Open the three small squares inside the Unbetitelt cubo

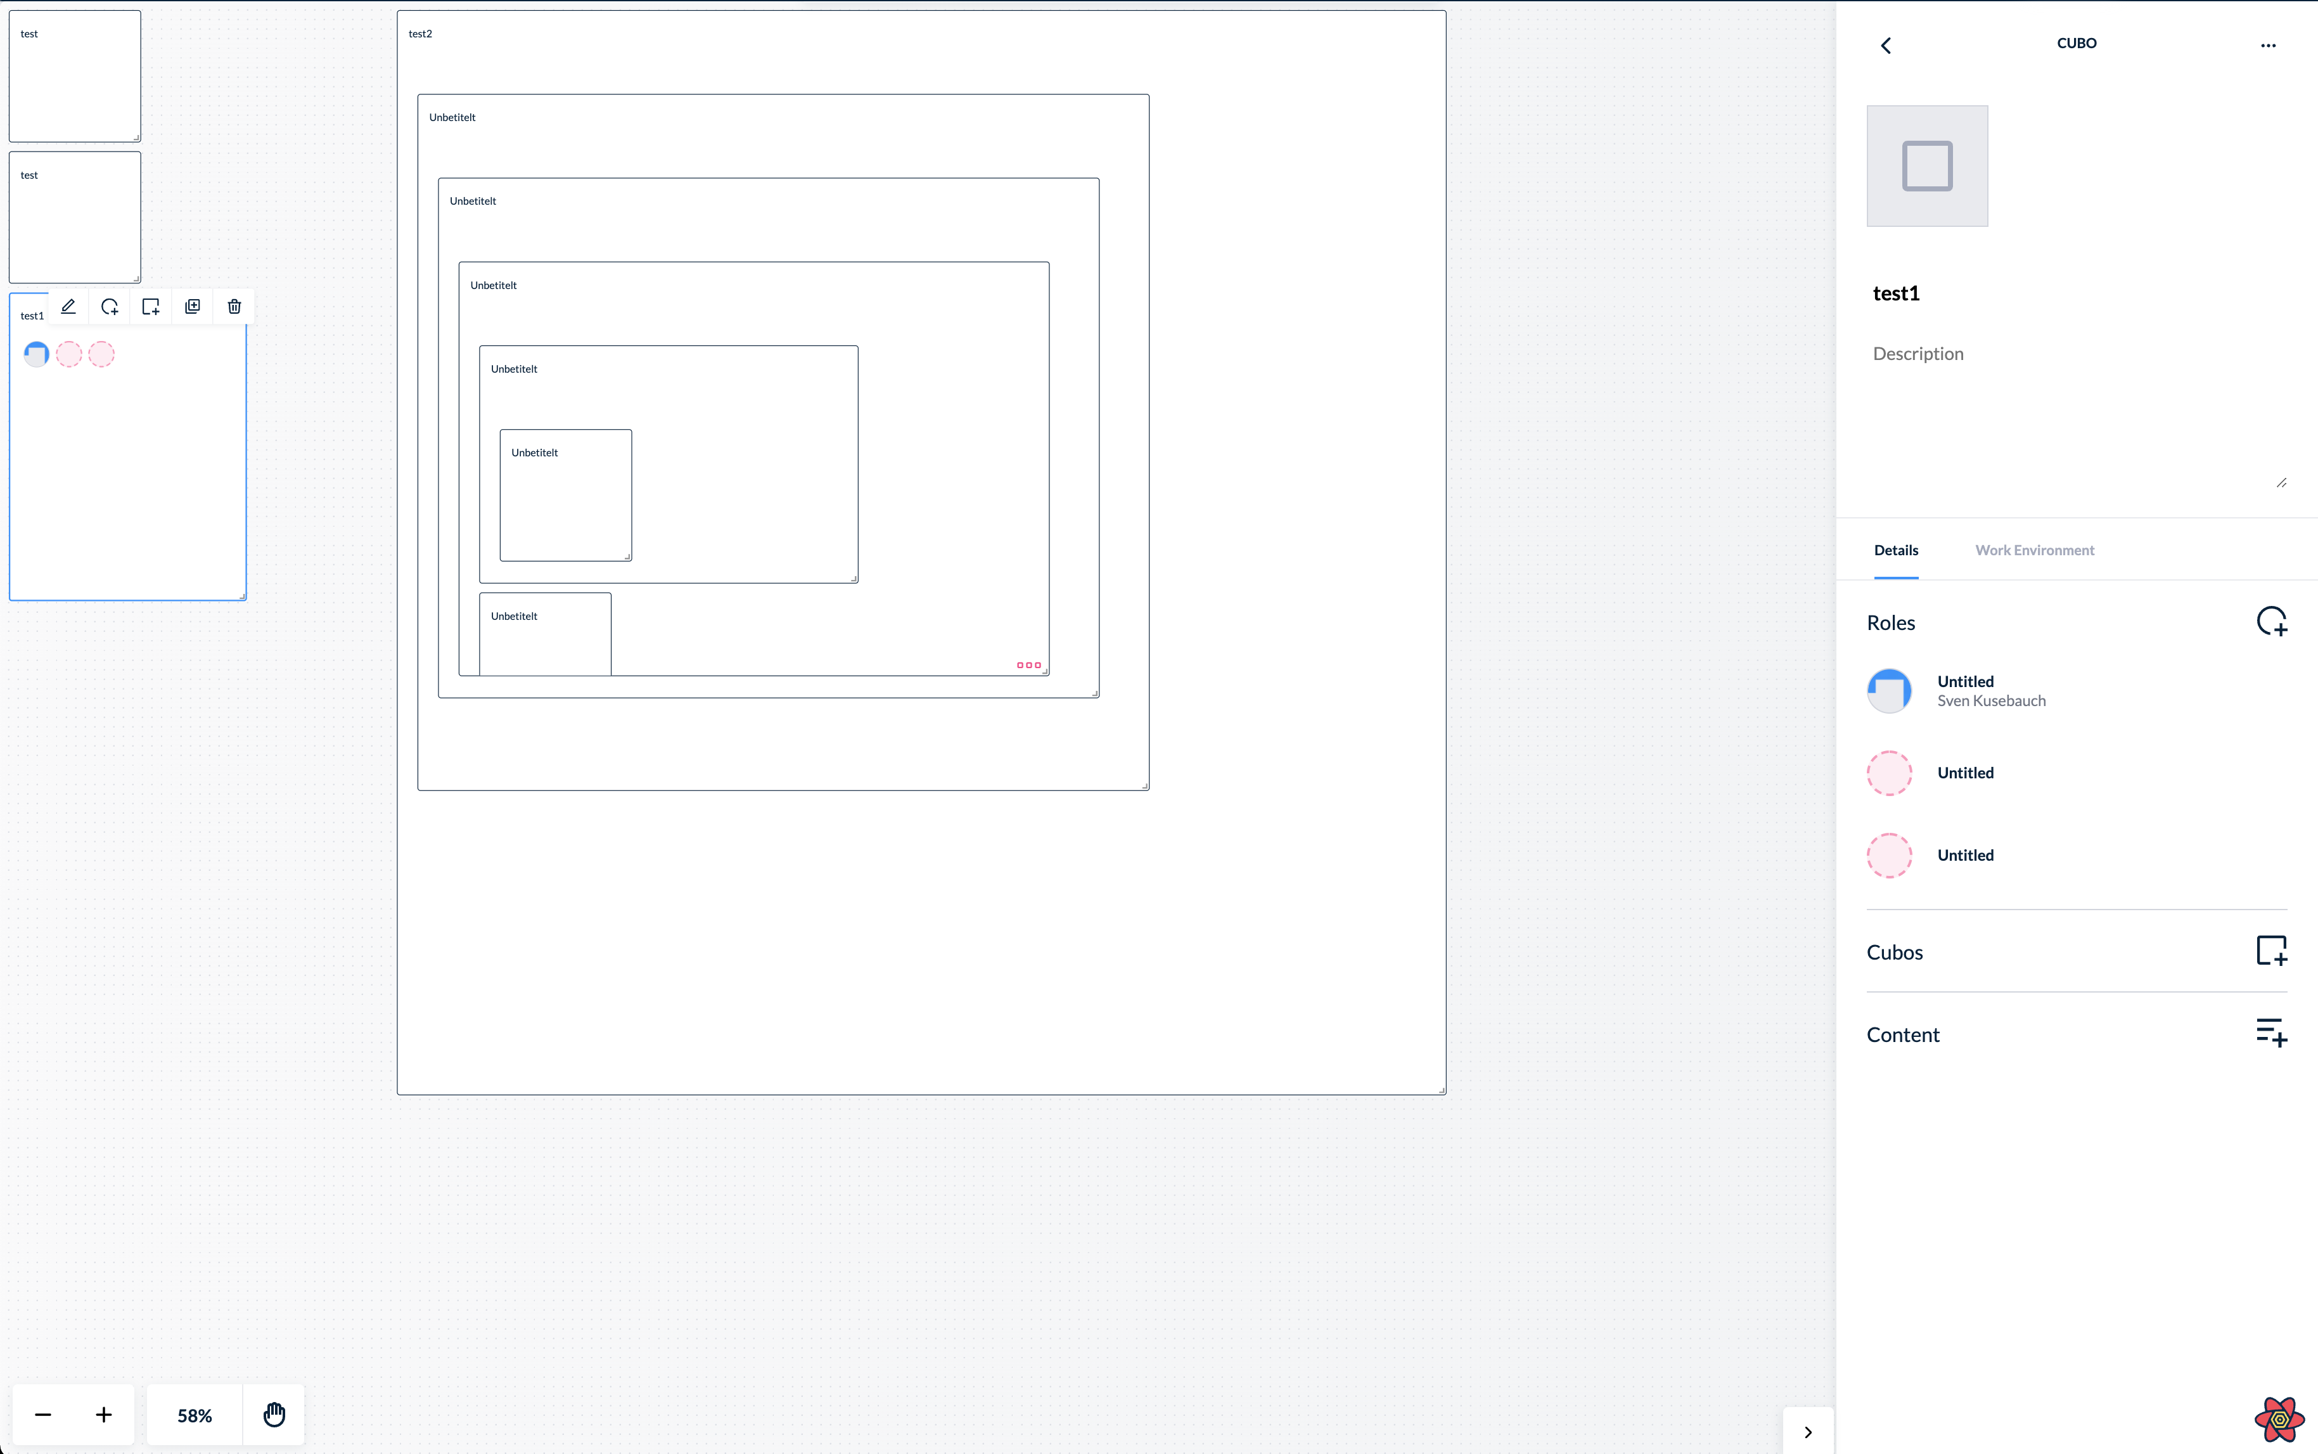[x=1028, y=664]
